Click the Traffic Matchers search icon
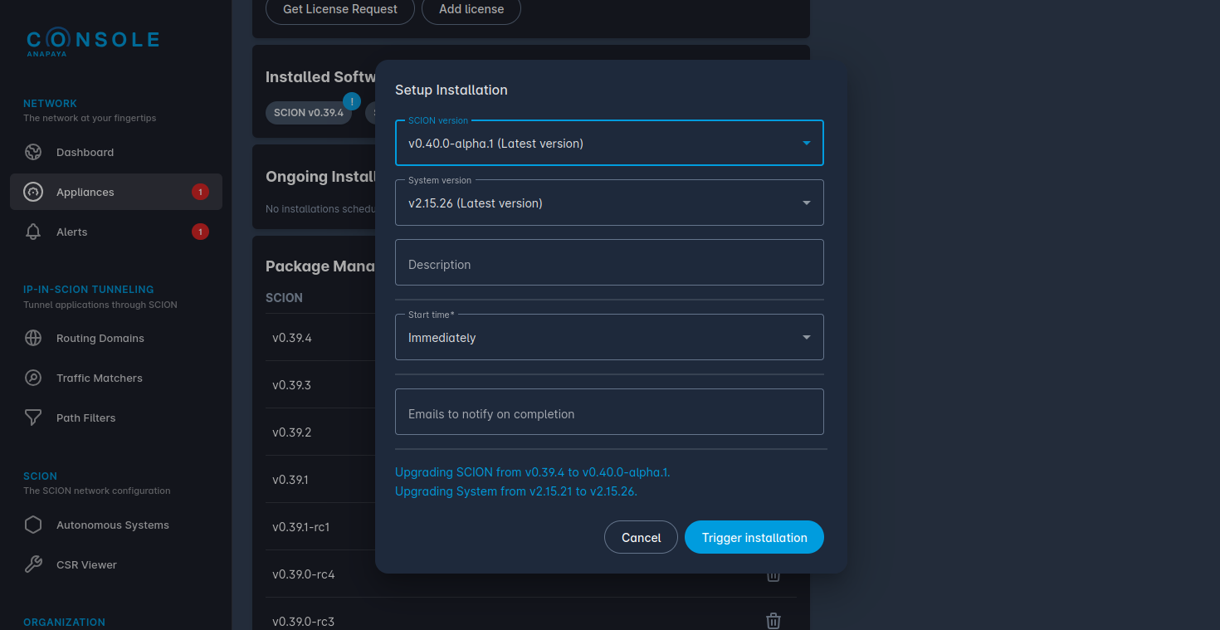The image size is (1220, 630). pos(33,378)
